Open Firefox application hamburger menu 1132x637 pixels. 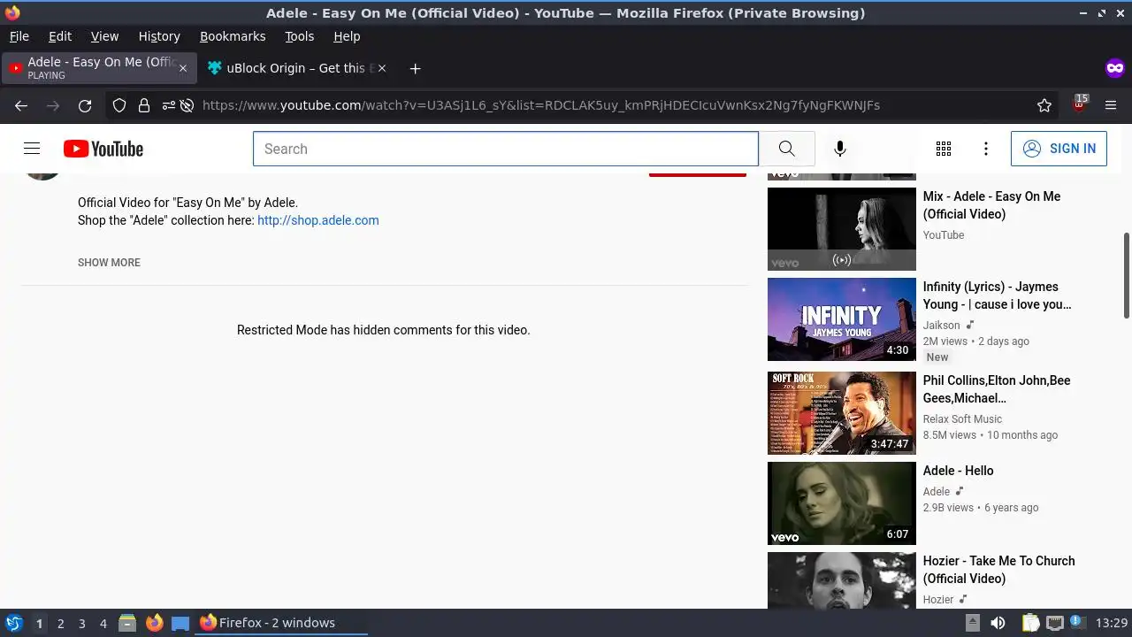[1112, 105]
